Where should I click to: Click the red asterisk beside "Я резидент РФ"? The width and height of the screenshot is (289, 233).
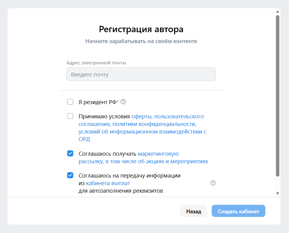pyautogui.click(x=118, y=100)
